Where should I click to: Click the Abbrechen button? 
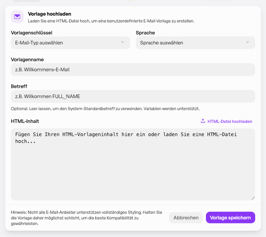point(186,218)
